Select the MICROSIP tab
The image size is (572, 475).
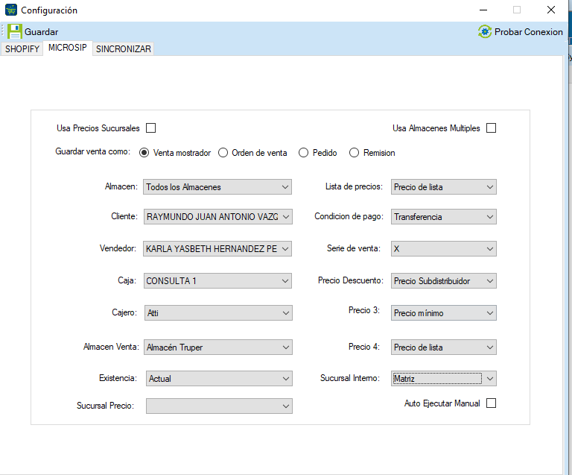tap(68, 48)
